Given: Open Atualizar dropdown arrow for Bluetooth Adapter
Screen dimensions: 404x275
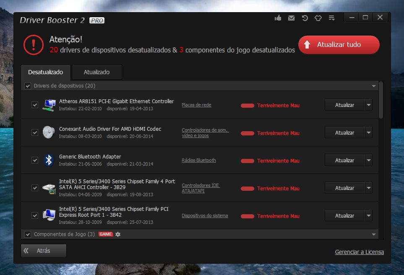Looking at the screenshot, I should point(369,160).
